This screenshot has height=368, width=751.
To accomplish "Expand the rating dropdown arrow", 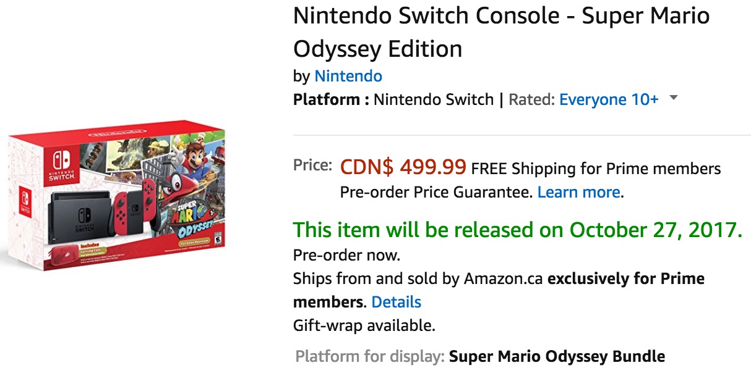I will click(x=674, y=98).
